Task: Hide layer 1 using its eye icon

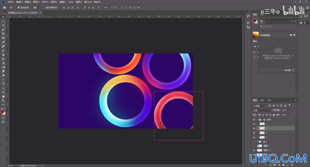Action: [254, 124]
